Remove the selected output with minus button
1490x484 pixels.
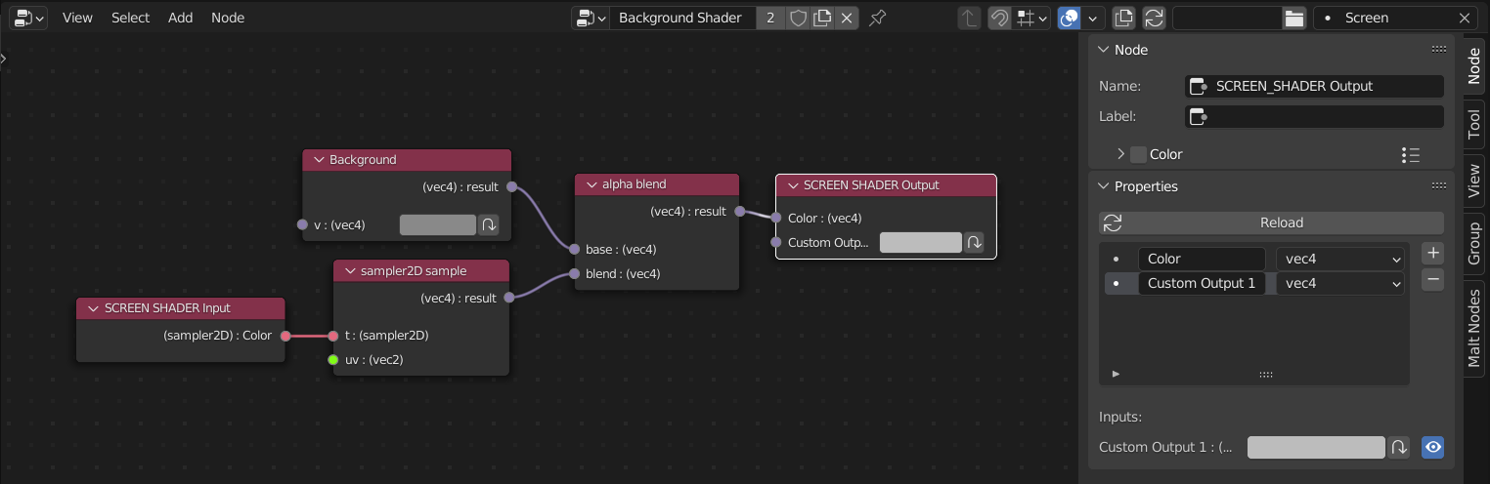(1432, 279)
